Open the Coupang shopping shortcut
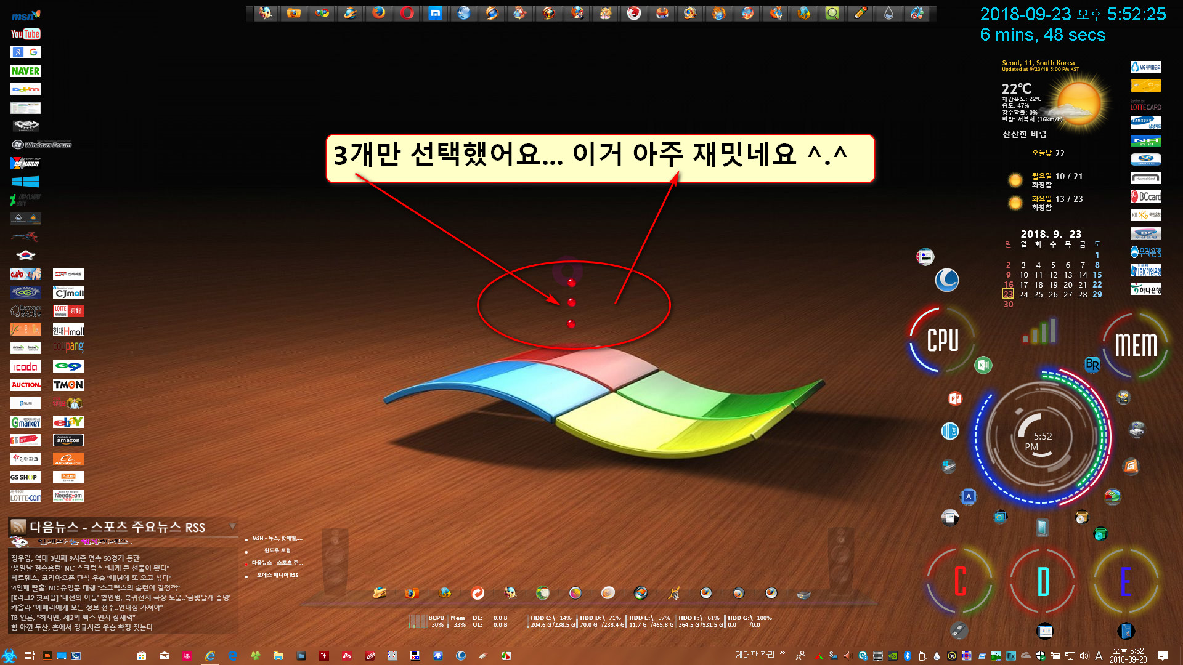Viewport: 1183px width, 665px height. 68,347
